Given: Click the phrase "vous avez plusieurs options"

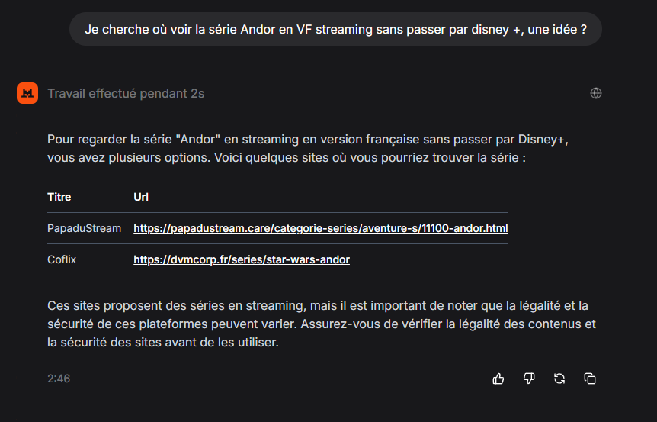Looking at the screenshot, I should click(x=129, y=158).
